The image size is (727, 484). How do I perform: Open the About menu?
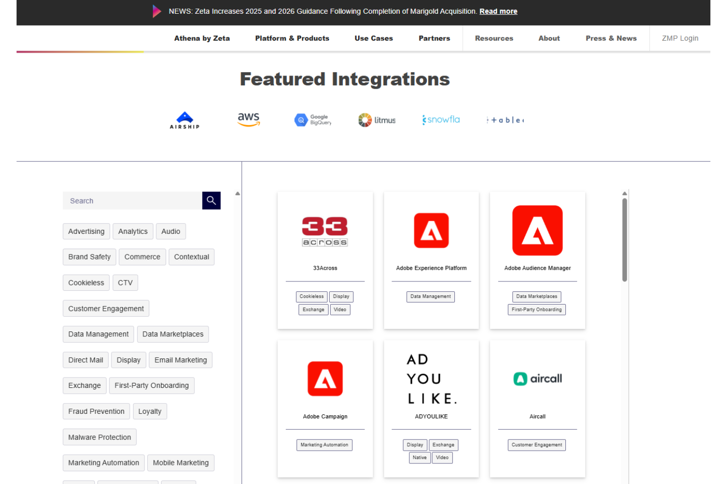coord(549,38)
